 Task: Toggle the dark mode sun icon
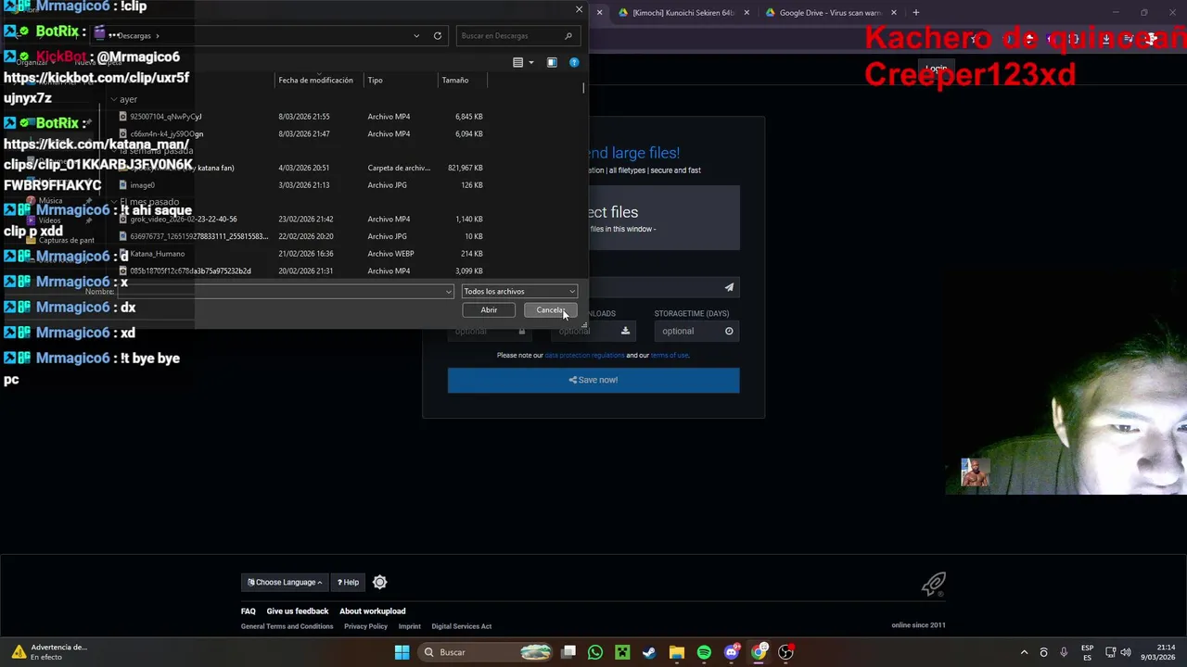pyautogui.click(x=379, y=582)
